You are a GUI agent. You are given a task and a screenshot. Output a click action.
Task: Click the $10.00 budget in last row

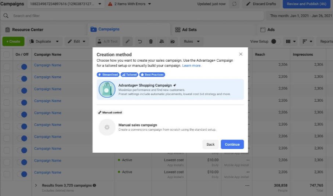213,172
